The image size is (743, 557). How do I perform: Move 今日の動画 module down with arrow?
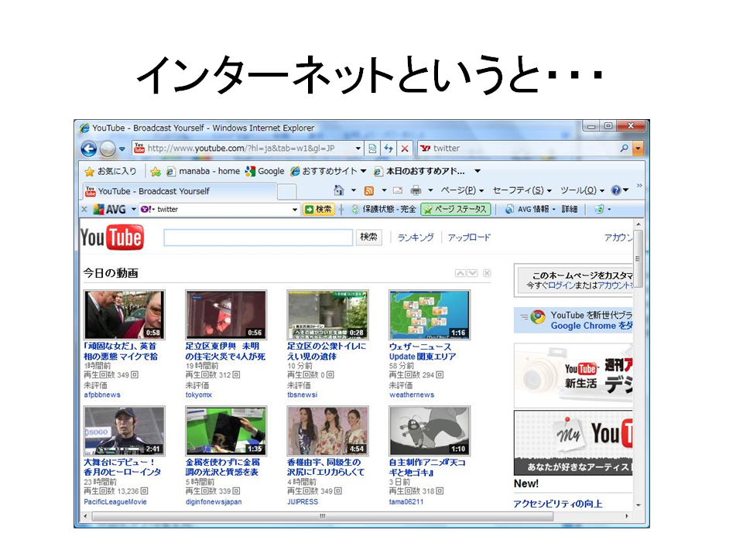click(x=472, y=273)
